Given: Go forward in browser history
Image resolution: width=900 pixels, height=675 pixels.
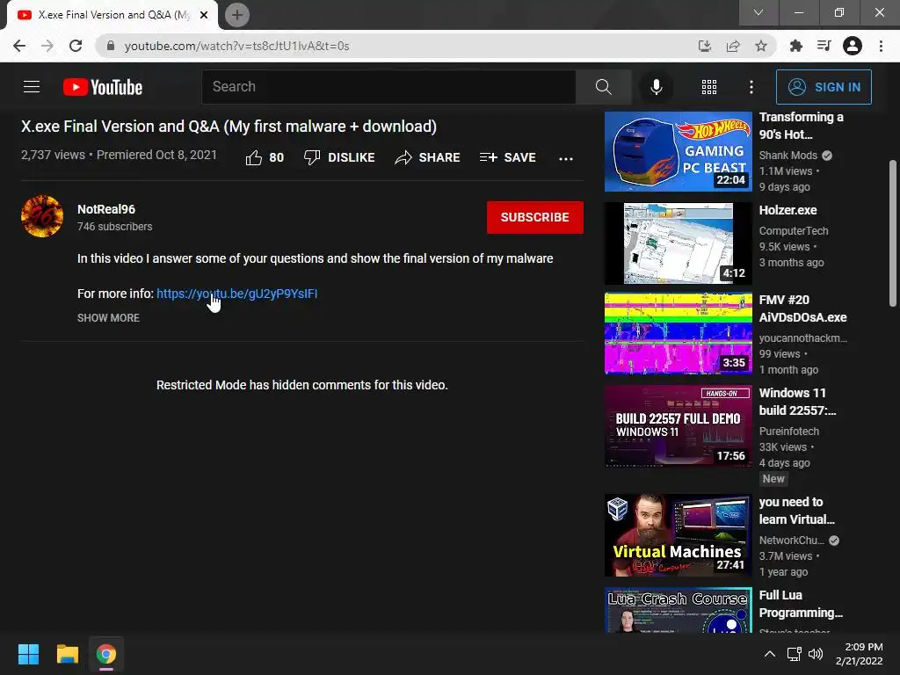Looking at the screenshot, I should (47, 46).
